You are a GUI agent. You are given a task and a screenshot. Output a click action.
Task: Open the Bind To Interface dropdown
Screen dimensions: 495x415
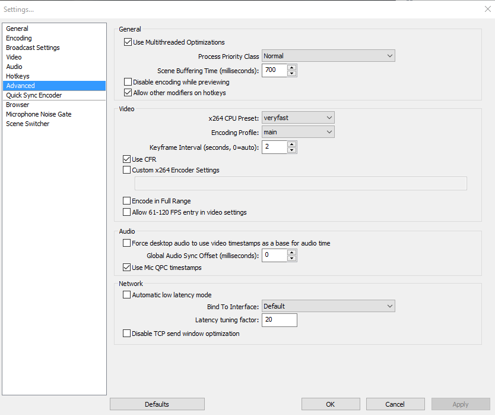click(328, 306)
